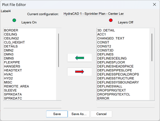This screenshot has width=160, height=121.
Task: Select the CEILING layer
Action: coord(30,34)
